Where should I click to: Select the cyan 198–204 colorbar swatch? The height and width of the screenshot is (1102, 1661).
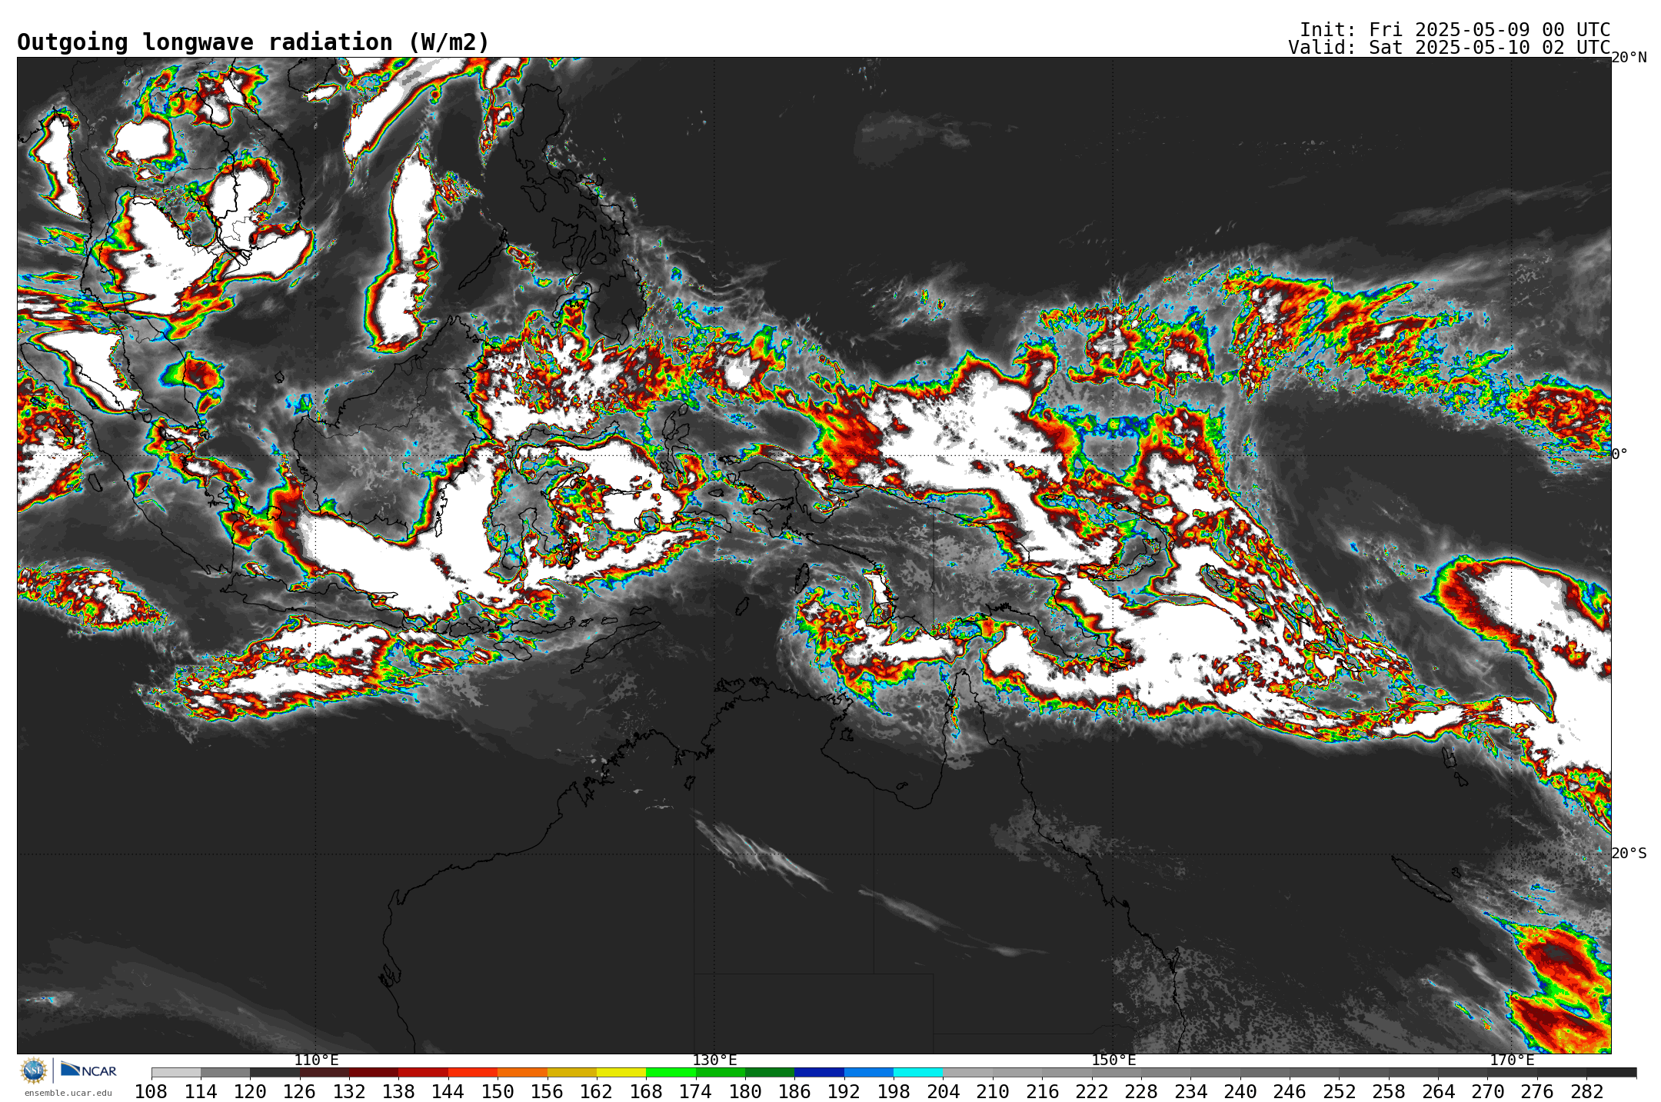[x=918, y=1072]
